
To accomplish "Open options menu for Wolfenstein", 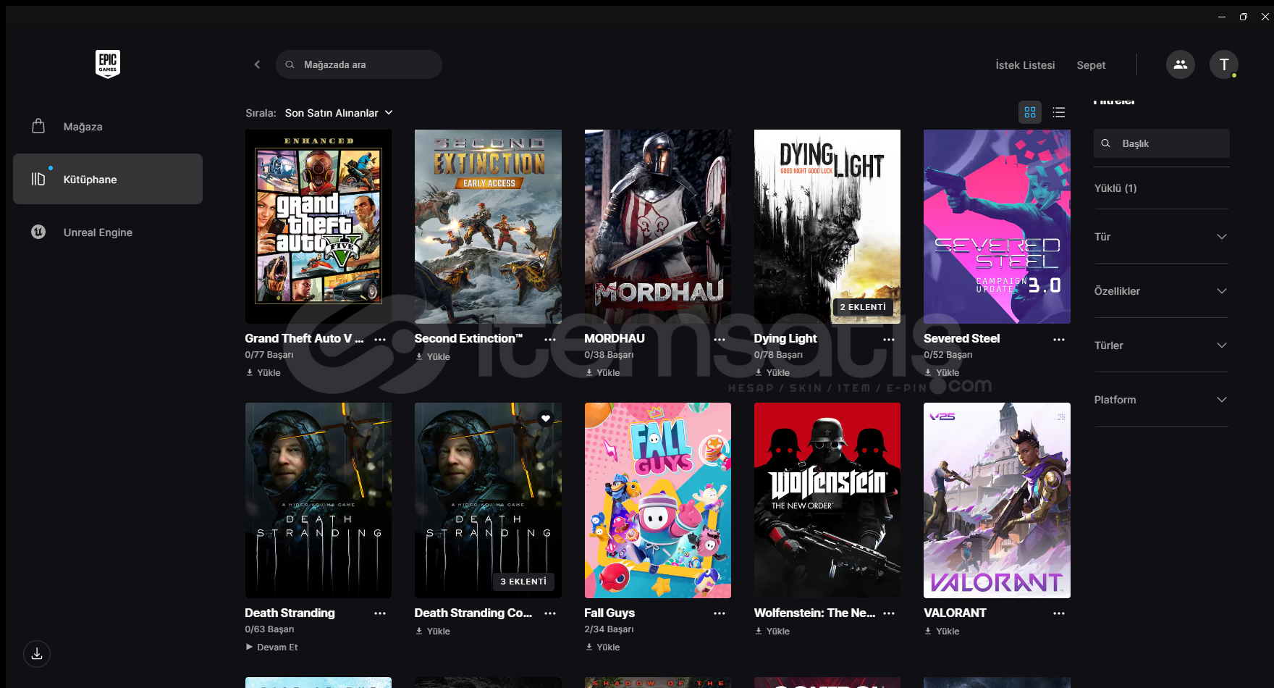I will tap(889, 613).
